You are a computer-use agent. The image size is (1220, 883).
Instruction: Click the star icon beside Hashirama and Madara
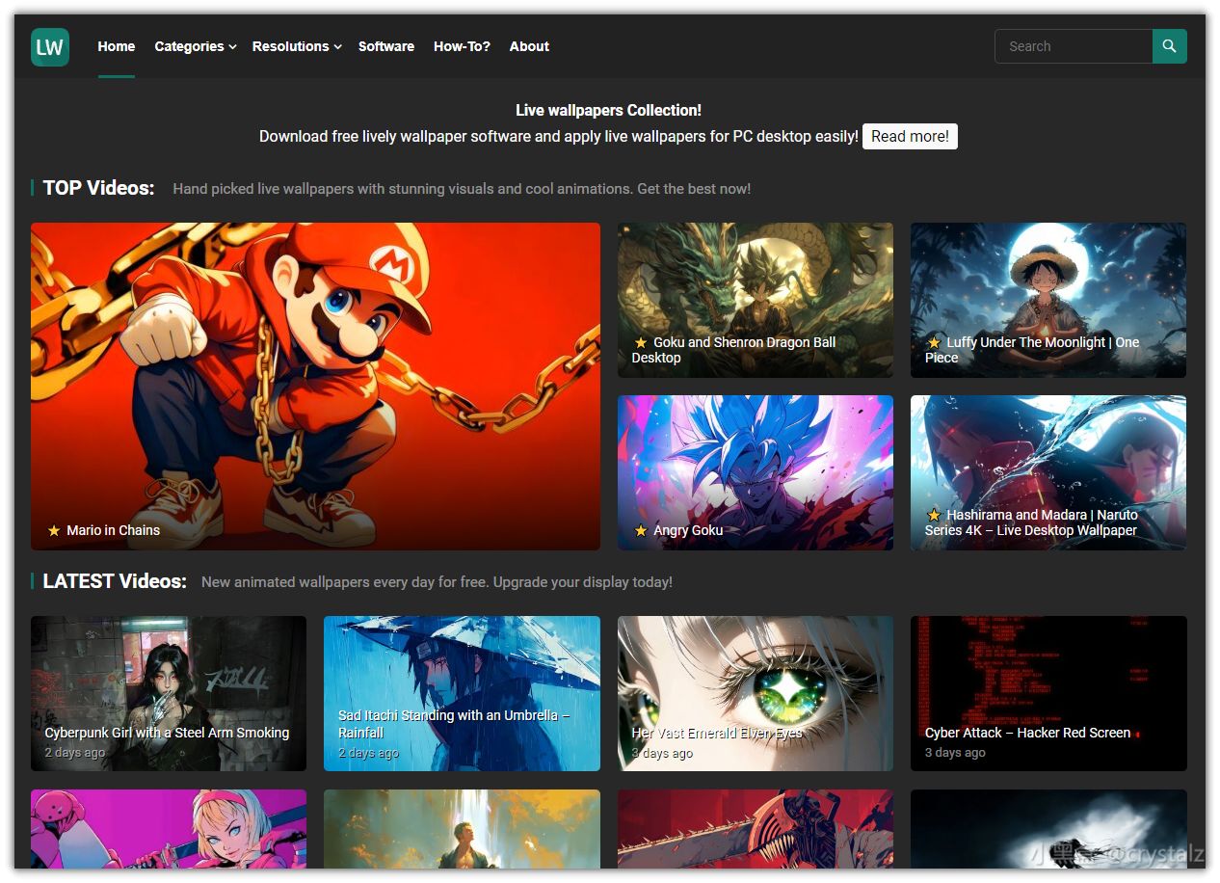(x=934, y=515)
